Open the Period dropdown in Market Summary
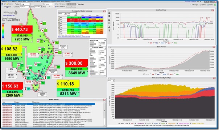Image resolution: width=219 pixels, height=130 pixels. pos(62,14)
